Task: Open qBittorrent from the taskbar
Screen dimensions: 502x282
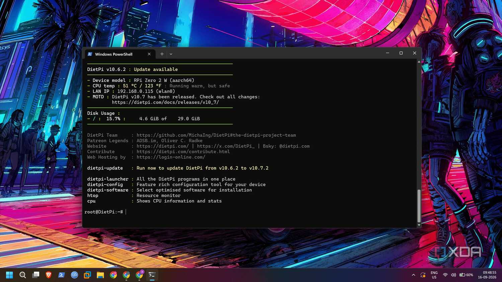Action: pos(74,275)
